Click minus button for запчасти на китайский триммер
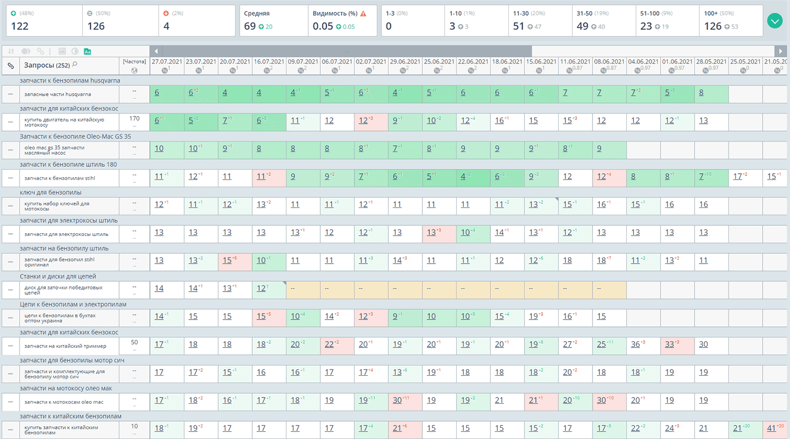 [x=11, y=346]
